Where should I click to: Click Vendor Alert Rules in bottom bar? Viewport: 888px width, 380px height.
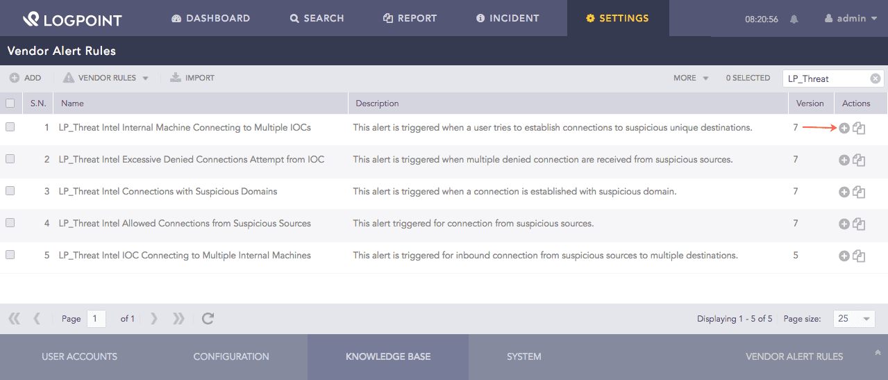(794, 356)
